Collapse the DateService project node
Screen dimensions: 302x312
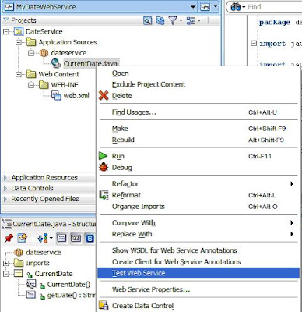tap(5, 32)
